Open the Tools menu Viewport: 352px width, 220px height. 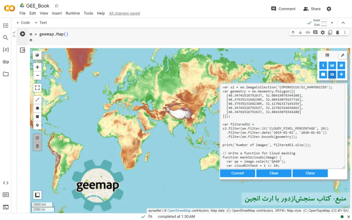88,13
